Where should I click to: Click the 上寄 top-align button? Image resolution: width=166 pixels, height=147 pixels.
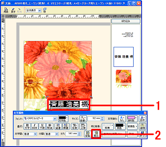click(x=83, y=126)
